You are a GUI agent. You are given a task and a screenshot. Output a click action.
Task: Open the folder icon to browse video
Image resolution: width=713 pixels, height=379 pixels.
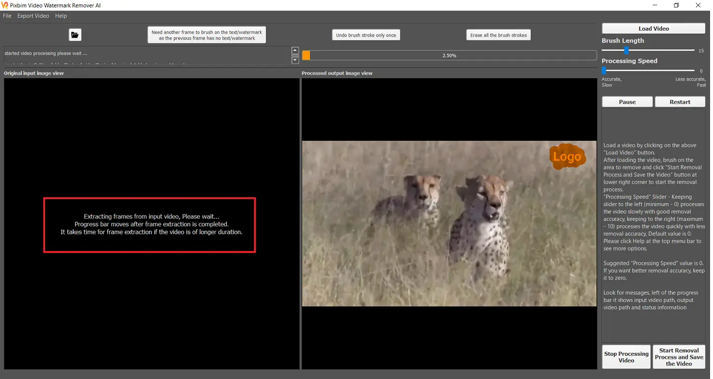click(75, 35)
